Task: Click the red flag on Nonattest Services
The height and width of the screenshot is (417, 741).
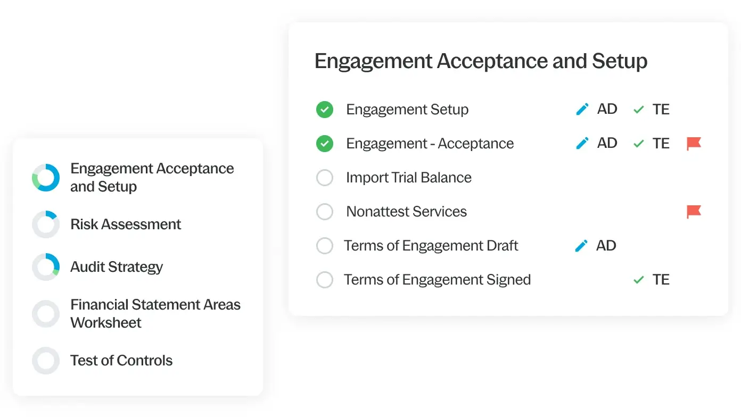Action: click(x=694, y=212)
